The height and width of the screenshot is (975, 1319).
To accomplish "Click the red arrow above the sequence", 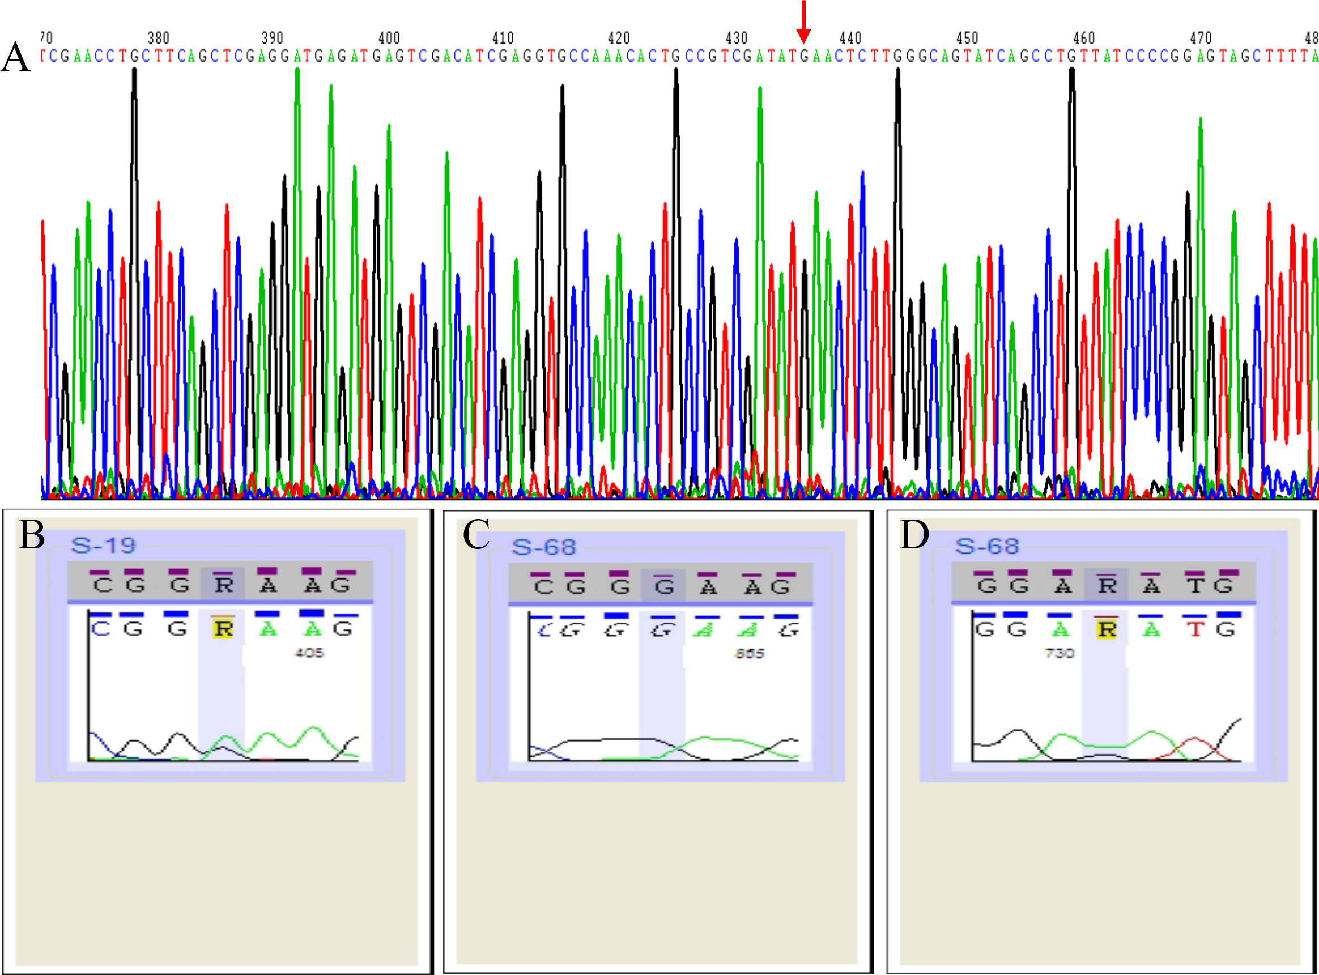I will 803,24.
